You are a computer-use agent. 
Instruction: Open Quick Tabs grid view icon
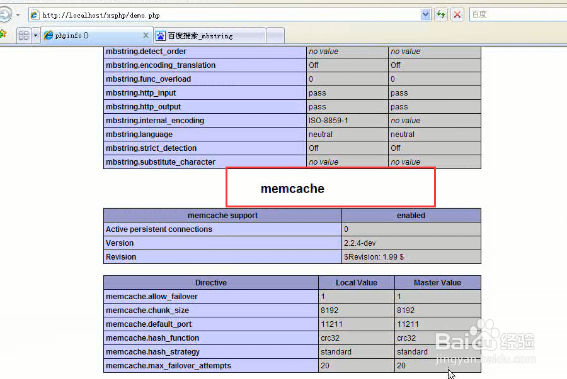(x=23, y=35)
